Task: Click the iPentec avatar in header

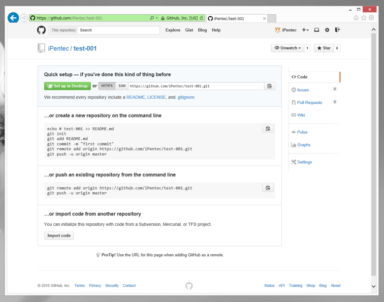Action: pyautogui.click(x=278, y=30)
